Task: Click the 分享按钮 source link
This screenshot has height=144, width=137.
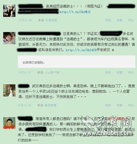Action: [x=51, y=20]
